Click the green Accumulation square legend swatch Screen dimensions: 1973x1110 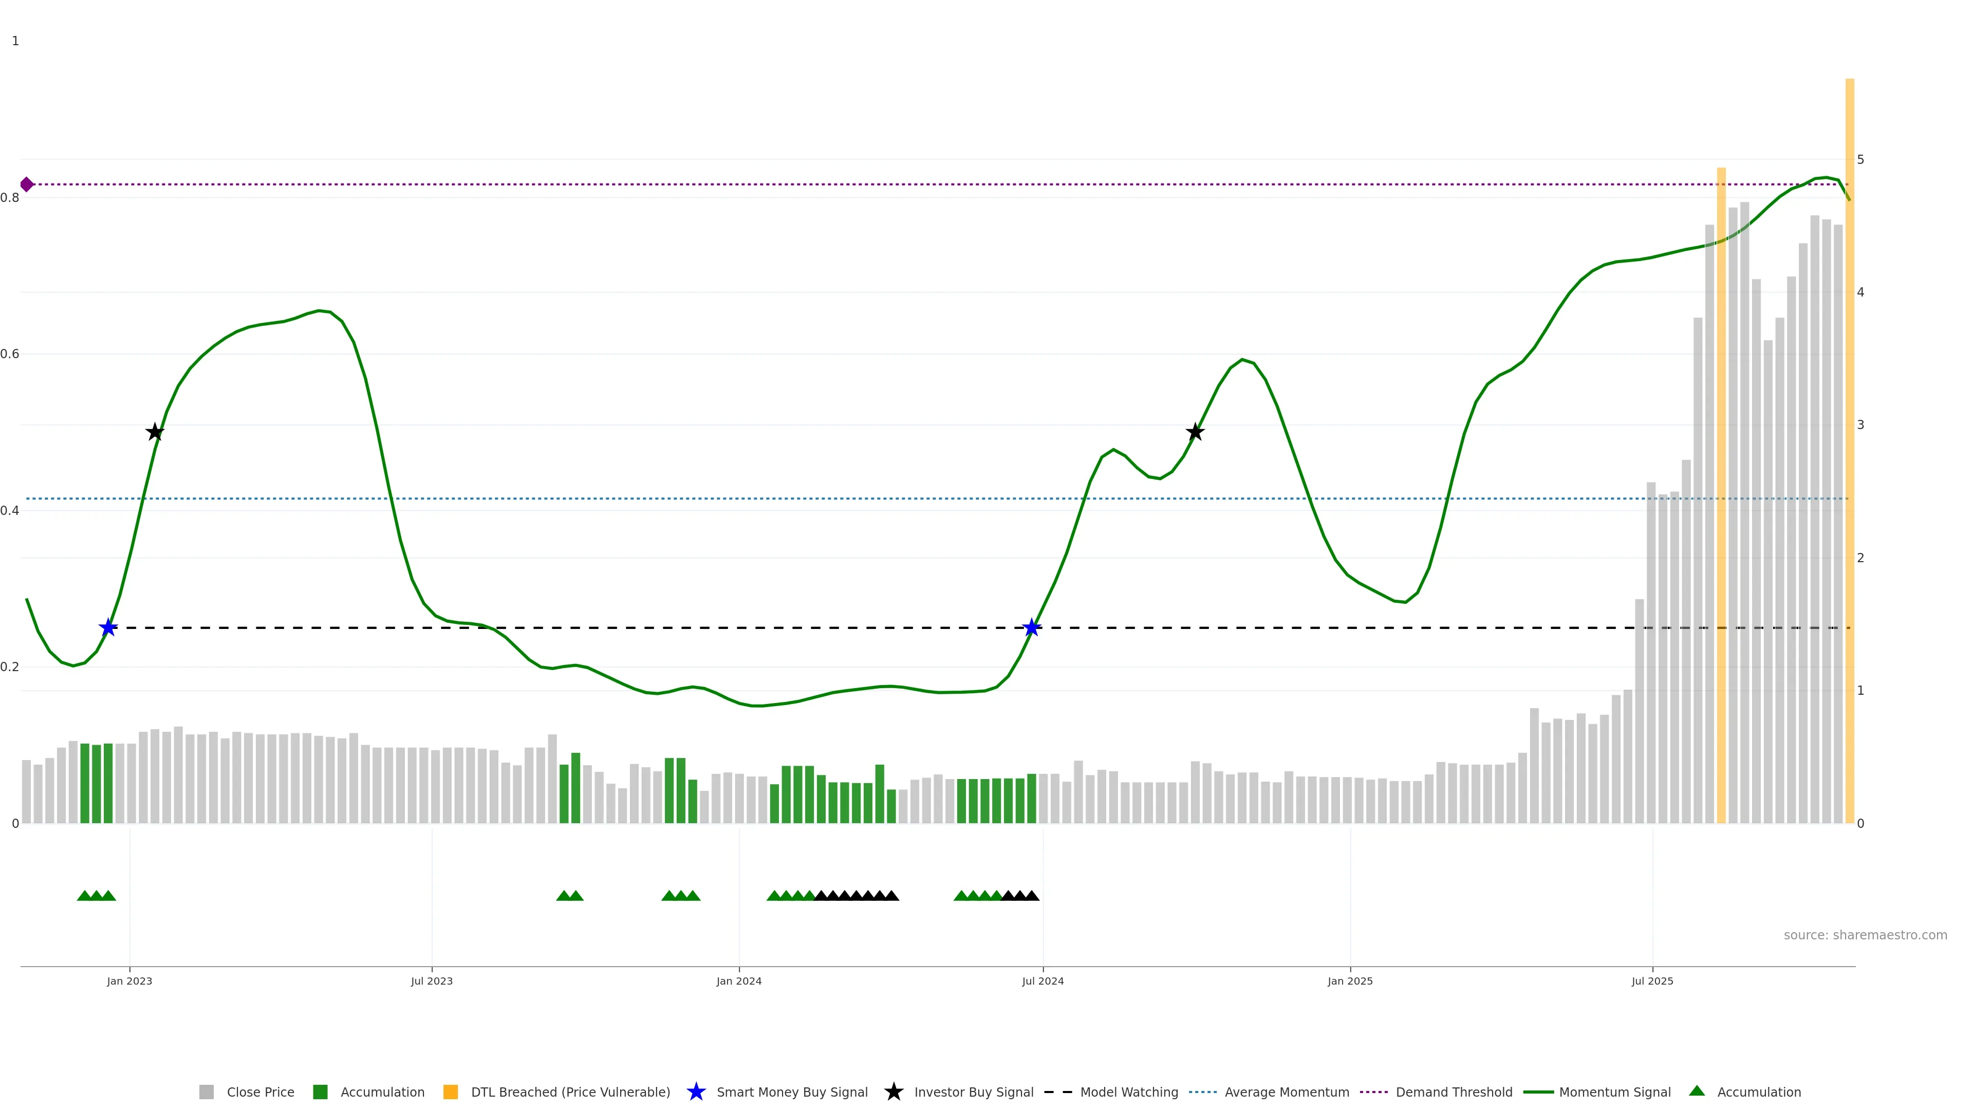point(320,1093)
